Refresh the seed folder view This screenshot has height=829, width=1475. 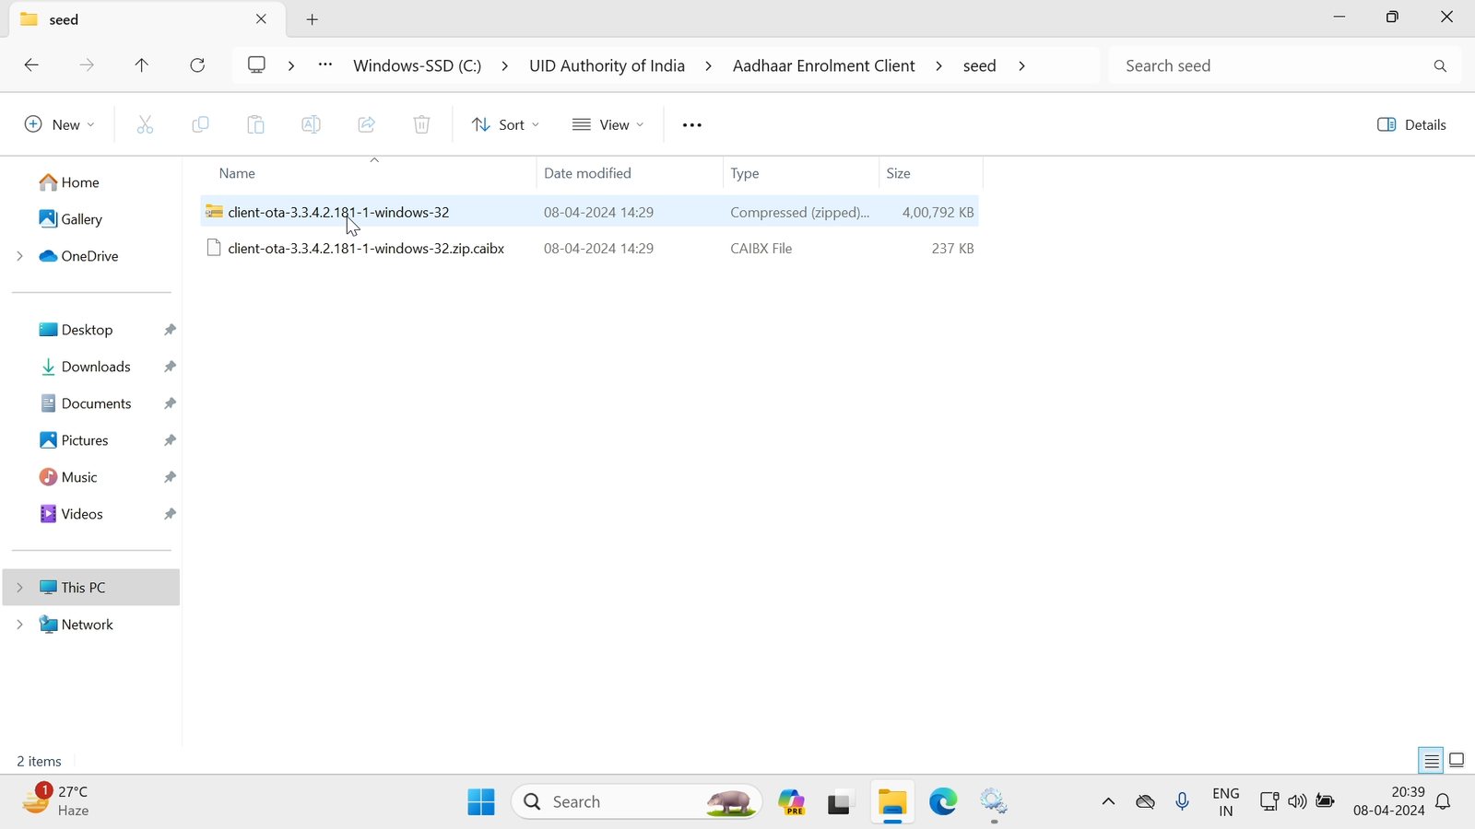(x=197, y=65)
